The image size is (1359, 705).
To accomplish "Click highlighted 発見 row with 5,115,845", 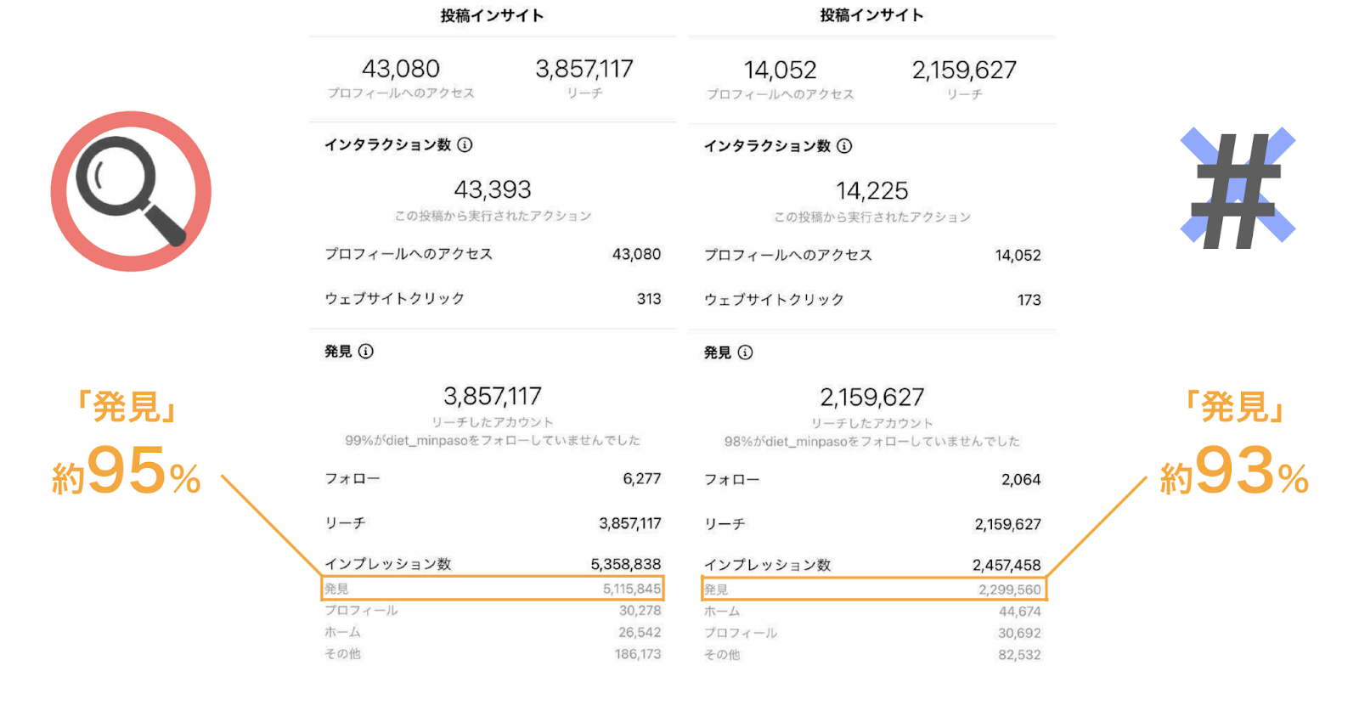I will (493, 589).
